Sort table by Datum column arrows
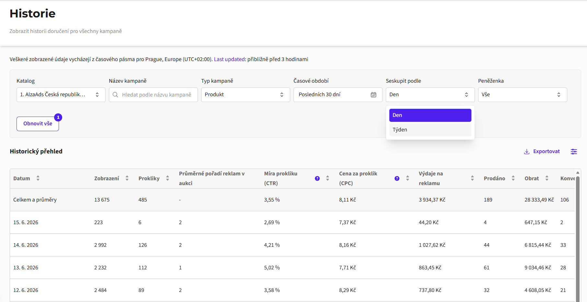The image size is (587, 302). click(38, 178)
